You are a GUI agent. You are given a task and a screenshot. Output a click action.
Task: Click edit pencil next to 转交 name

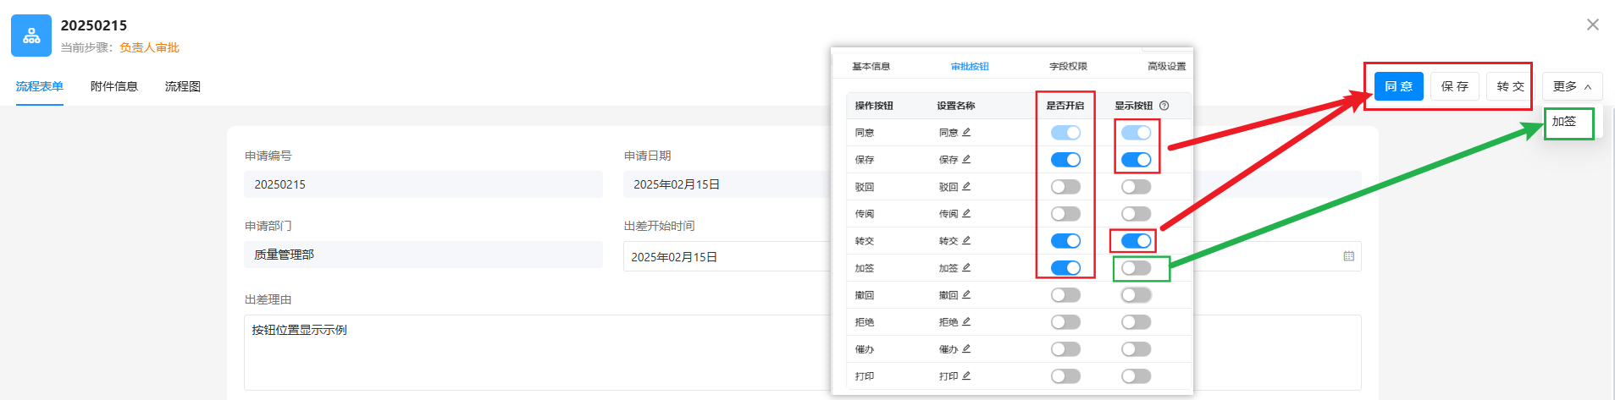click(x=966, y=241)
